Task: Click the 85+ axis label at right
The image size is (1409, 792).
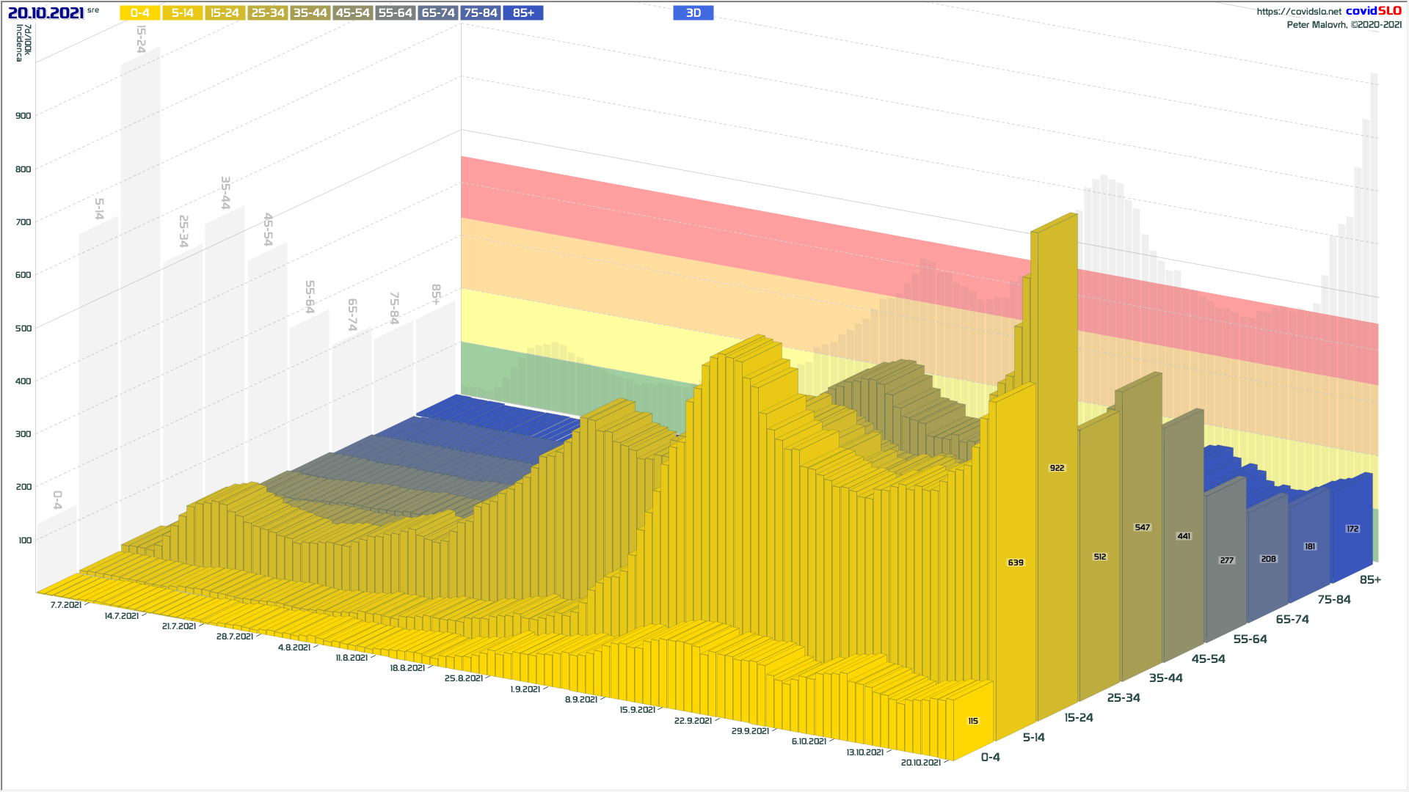Action: [x=1369, y=580]
